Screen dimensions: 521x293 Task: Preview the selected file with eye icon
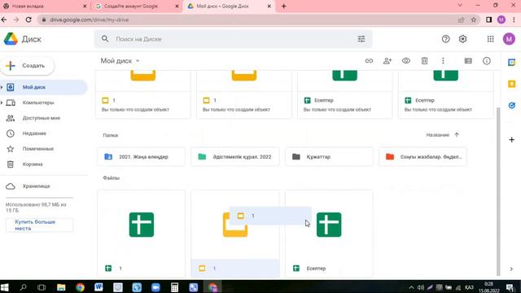click(x=406, y=61)
